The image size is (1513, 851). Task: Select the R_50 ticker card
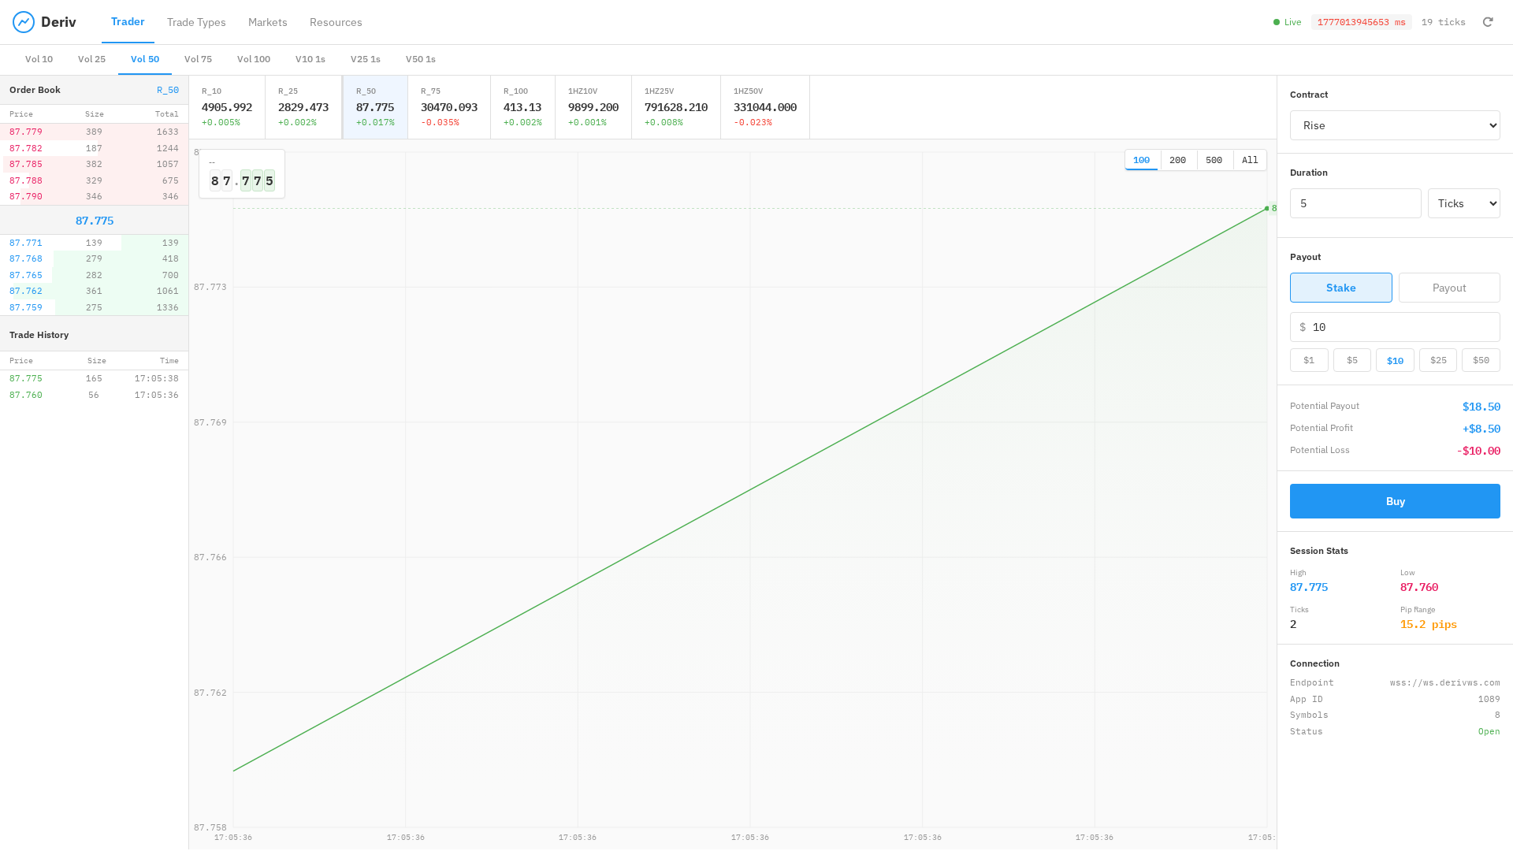pyautogui.click(x=375, y=107)
